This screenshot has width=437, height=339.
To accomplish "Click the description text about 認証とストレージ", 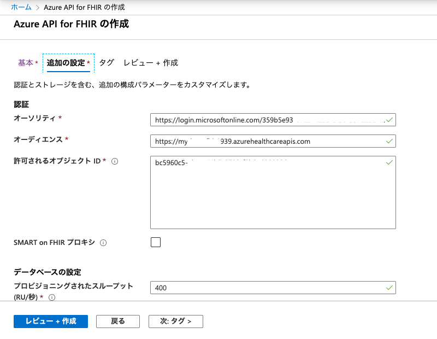I will pos(132,85).
